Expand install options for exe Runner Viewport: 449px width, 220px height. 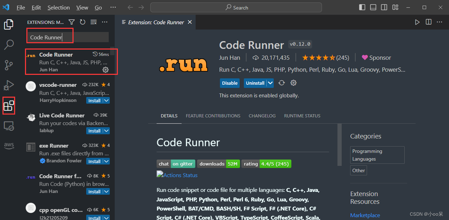tap(106, 161)
